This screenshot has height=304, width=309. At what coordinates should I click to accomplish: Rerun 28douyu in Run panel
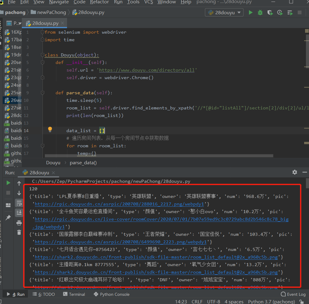(8, 183)
